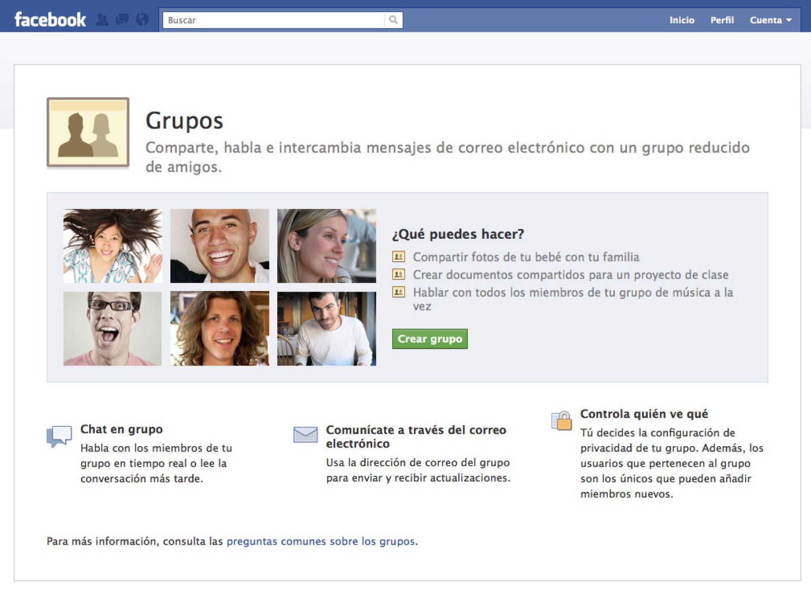
Task: Click the 'Chat en grupo' heading
Action: [x=121, y=429]
